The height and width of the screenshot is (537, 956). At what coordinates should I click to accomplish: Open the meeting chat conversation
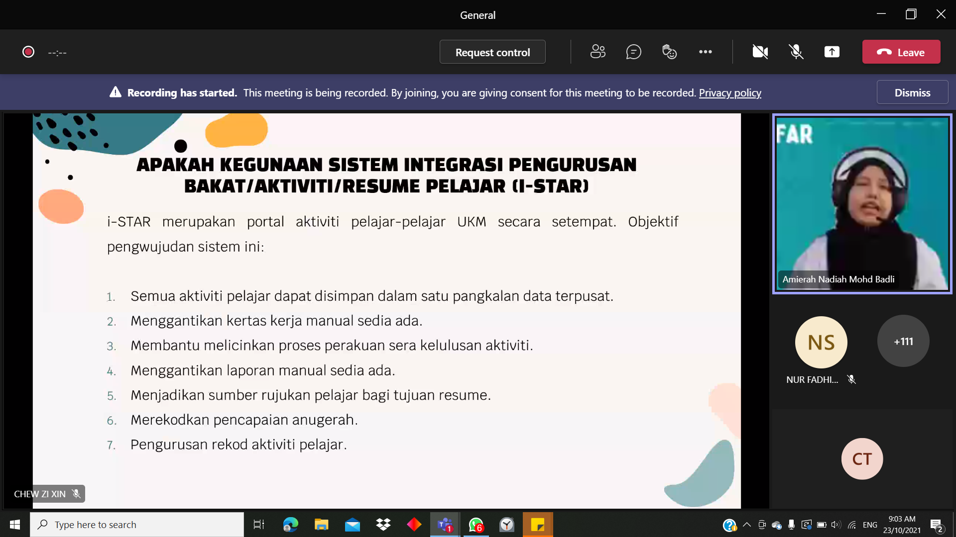point(633,52)
